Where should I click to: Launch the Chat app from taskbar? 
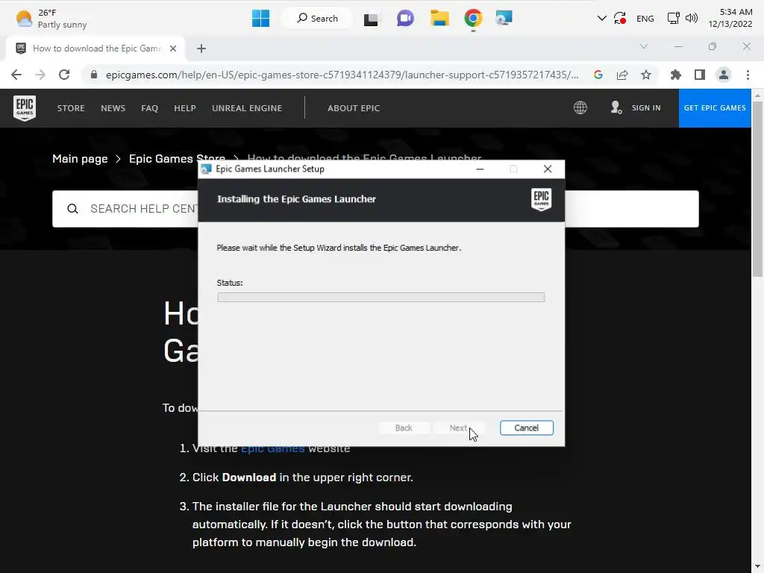[x=405, y=19]
